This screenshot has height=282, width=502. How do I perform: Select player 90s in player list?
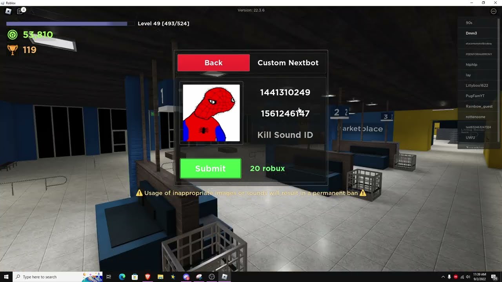[478, 23]
